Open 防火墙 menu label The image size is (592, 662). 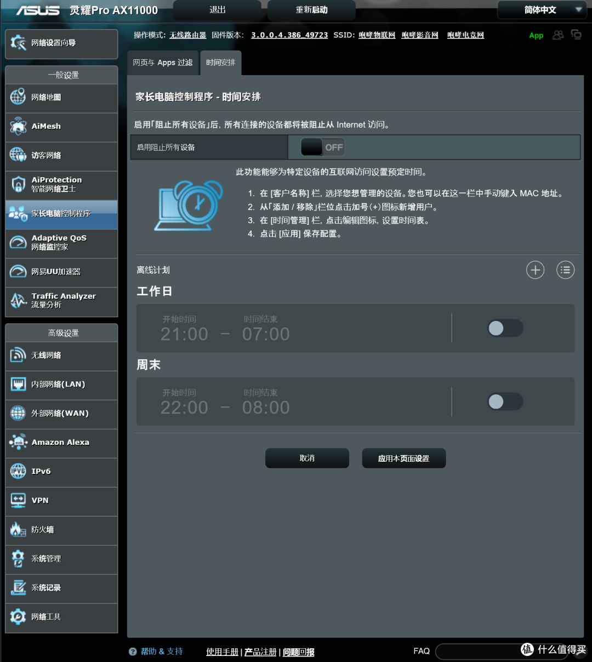(42, 529)
